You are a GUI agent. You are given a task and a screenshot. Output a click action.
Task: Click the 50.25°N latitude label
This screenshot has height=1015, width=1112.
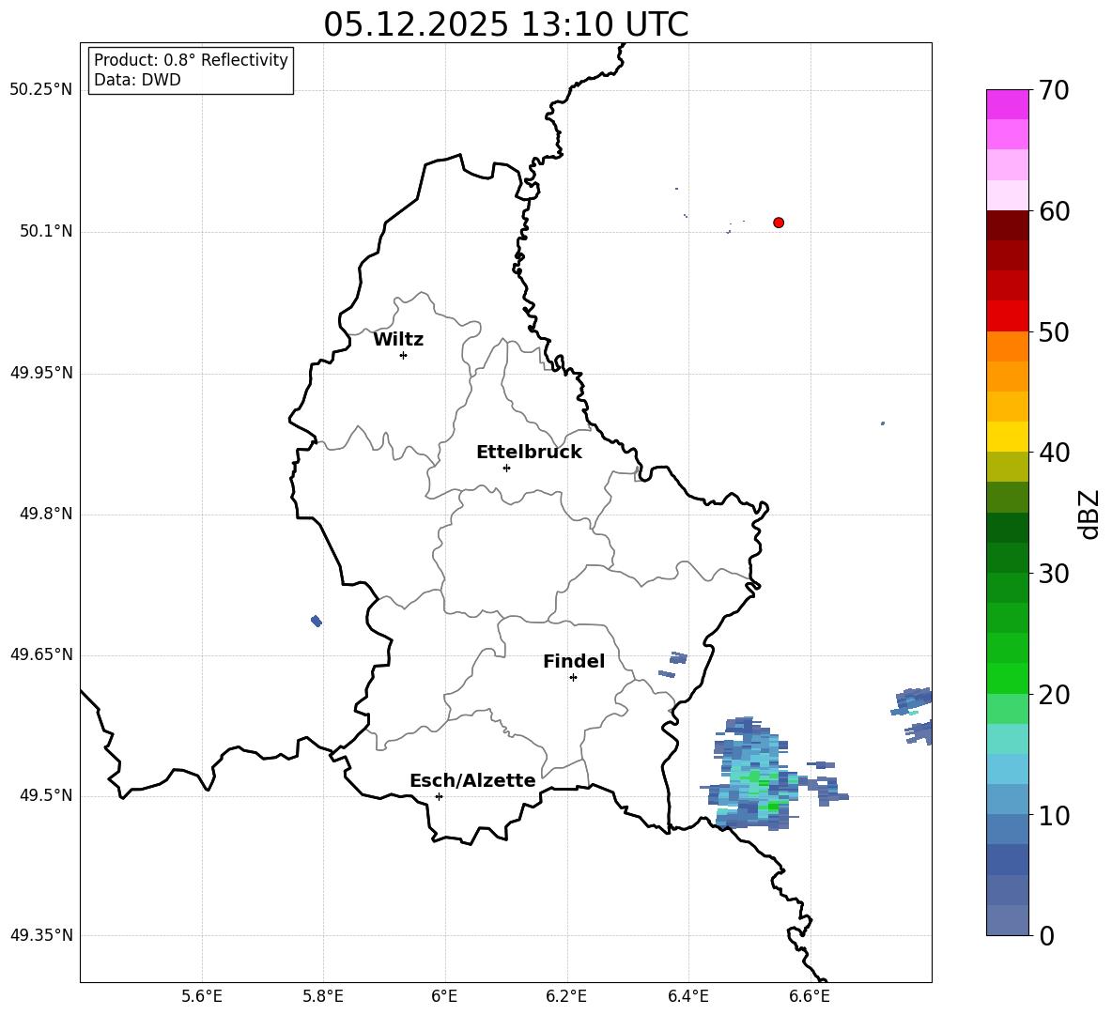coord(41,90)
